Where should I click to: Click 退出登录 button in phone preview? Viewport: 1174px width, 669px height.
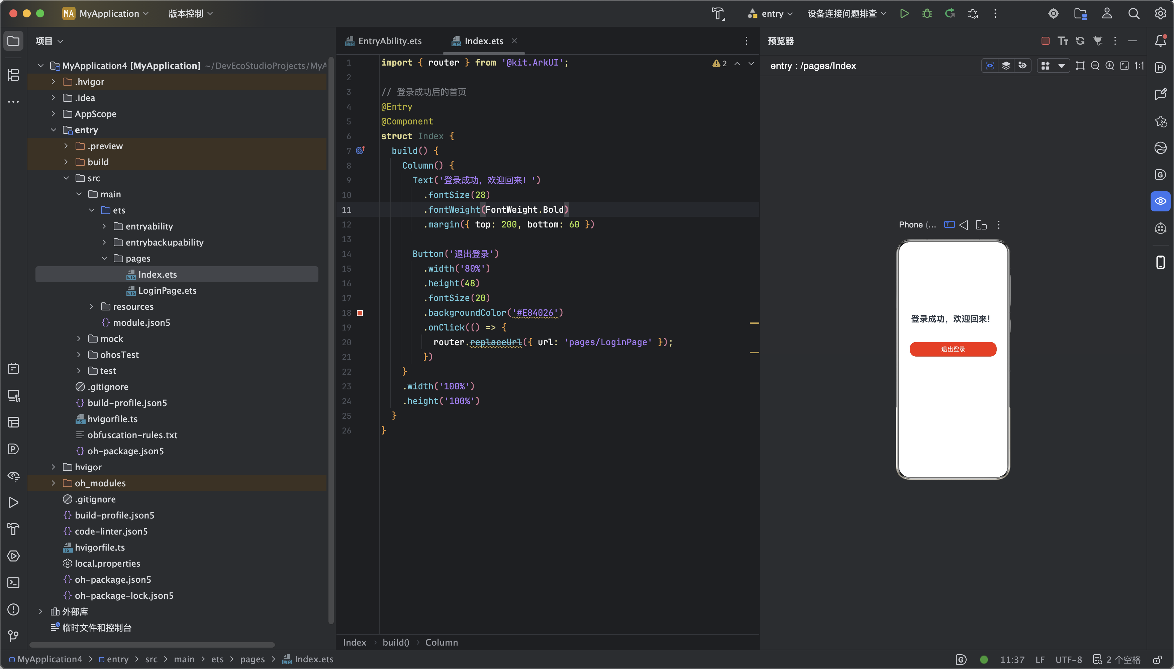953,349
